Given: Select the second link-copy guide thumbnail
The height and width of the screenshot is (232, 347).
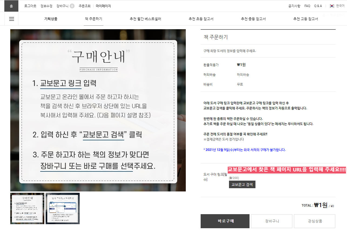Looking at the screenshot, I should 63,208.
